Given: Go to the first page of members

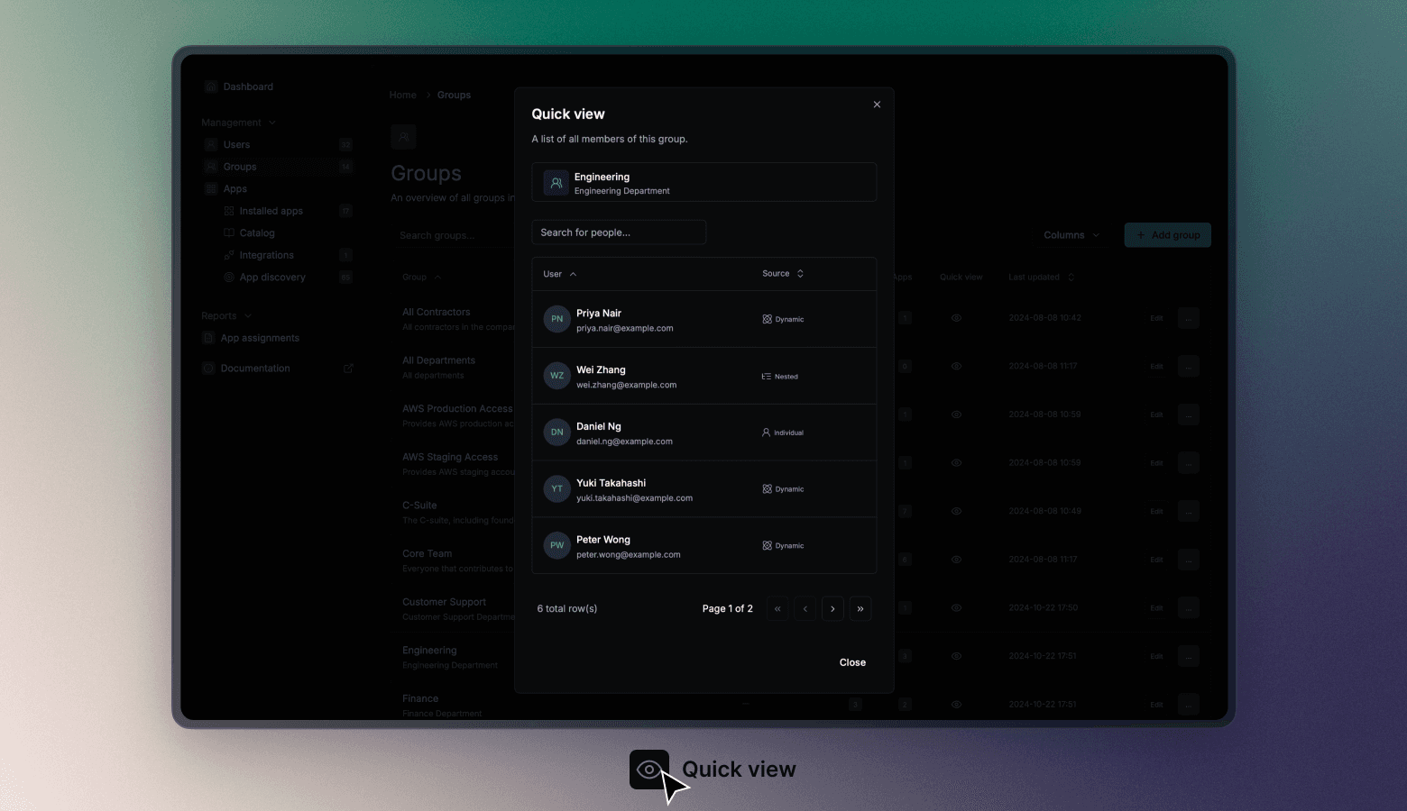Looking at the screenshot, I should [777, 608].
